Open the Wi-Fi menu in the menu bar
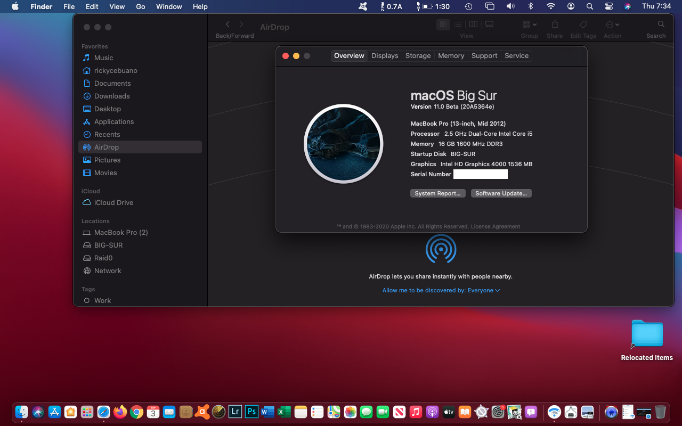The height and width of the screenshot is (426, 682). tap(551, 6)
